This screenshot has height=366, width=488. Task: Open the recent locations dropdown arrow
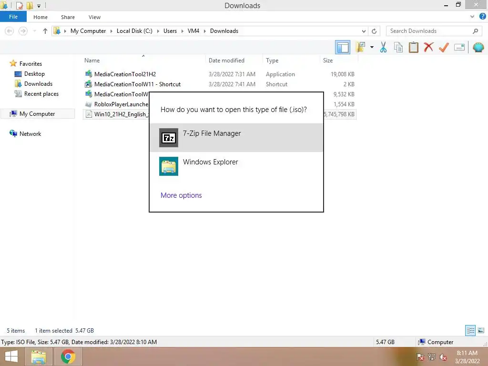(x=34, y=31)
